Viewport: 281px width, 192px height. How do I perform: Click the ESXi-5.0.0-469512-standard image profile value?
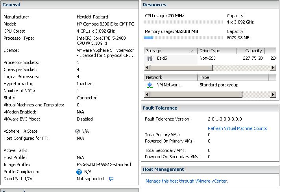(x=104, y=165)
